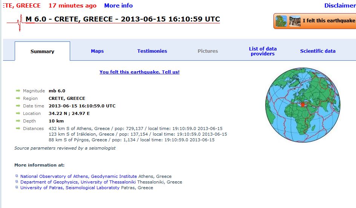Click the More information at: heading
The image size is (356, 208).
(x=40, y=165)
